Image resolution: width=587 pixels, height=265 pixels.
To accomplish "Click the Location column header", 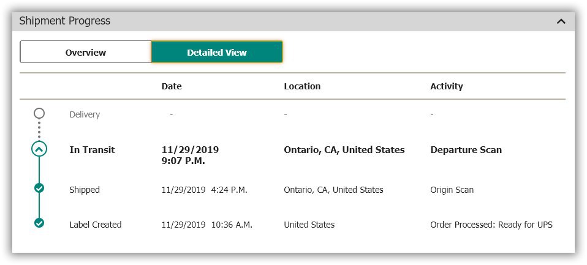I will [x=302, y=86].
